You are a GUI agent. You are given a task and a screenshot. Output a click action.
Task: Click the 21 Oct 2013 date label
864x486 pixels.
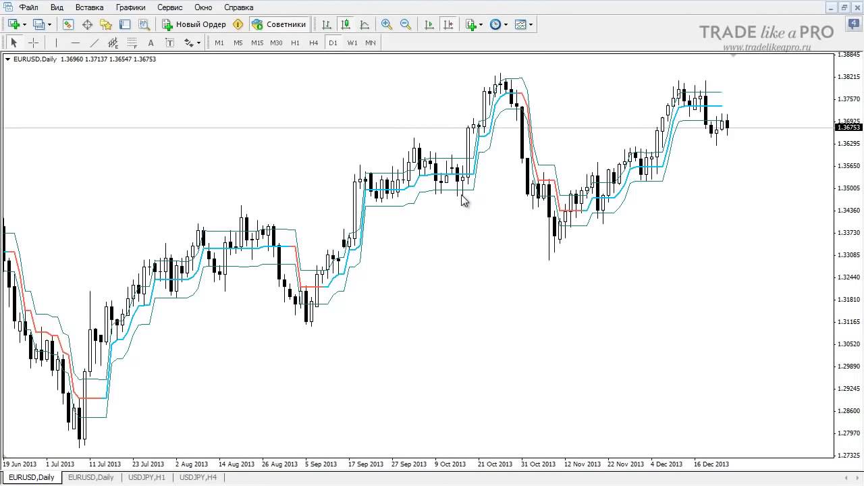click(495, 464)
